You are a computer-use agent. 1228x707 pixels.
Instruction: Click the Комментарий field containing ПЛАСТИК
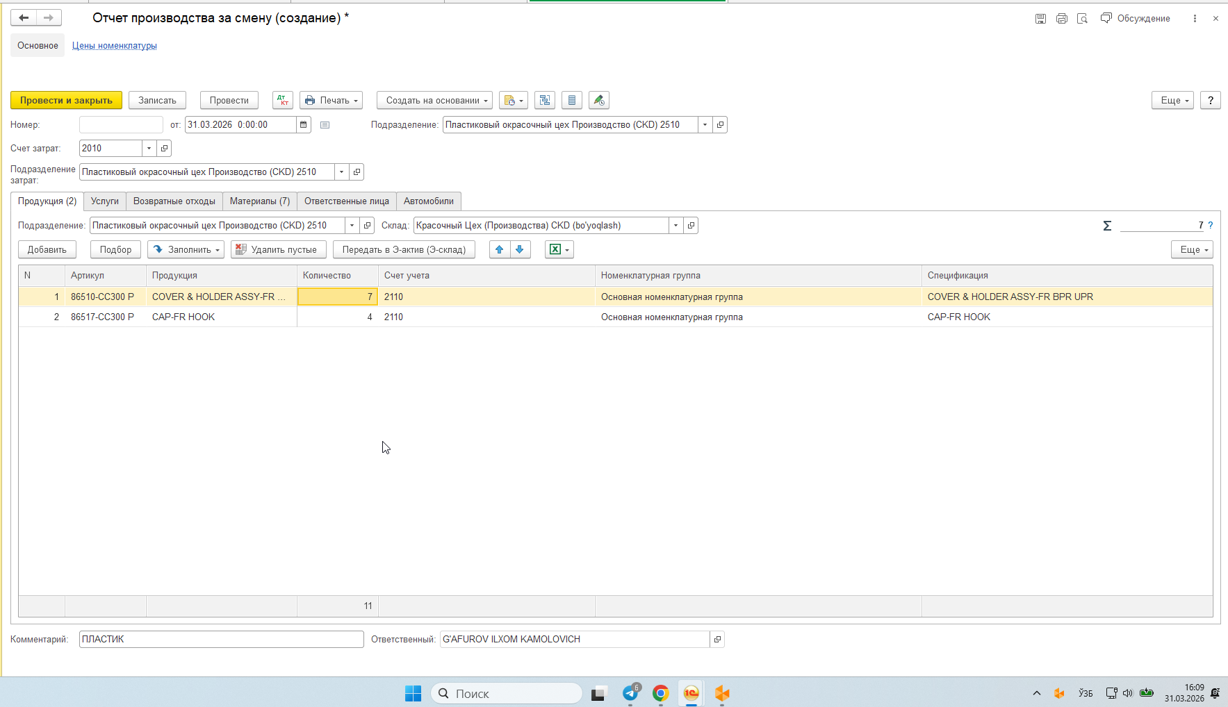click(x=222, y=640)
